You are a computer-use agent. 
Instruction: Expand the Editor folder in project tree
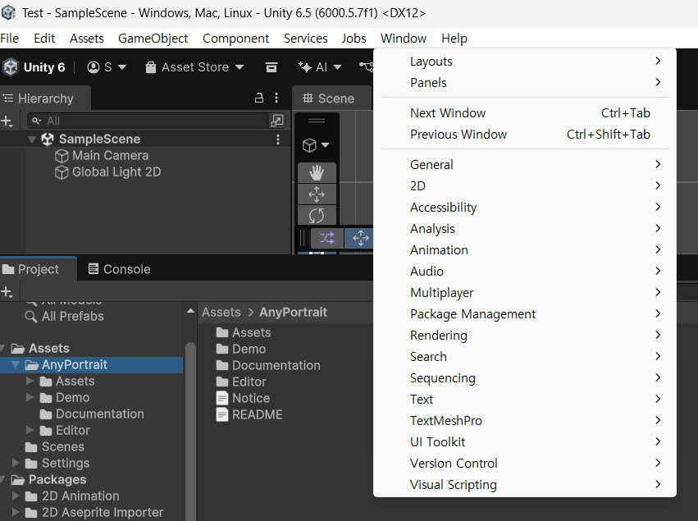[x=30, y=430]
